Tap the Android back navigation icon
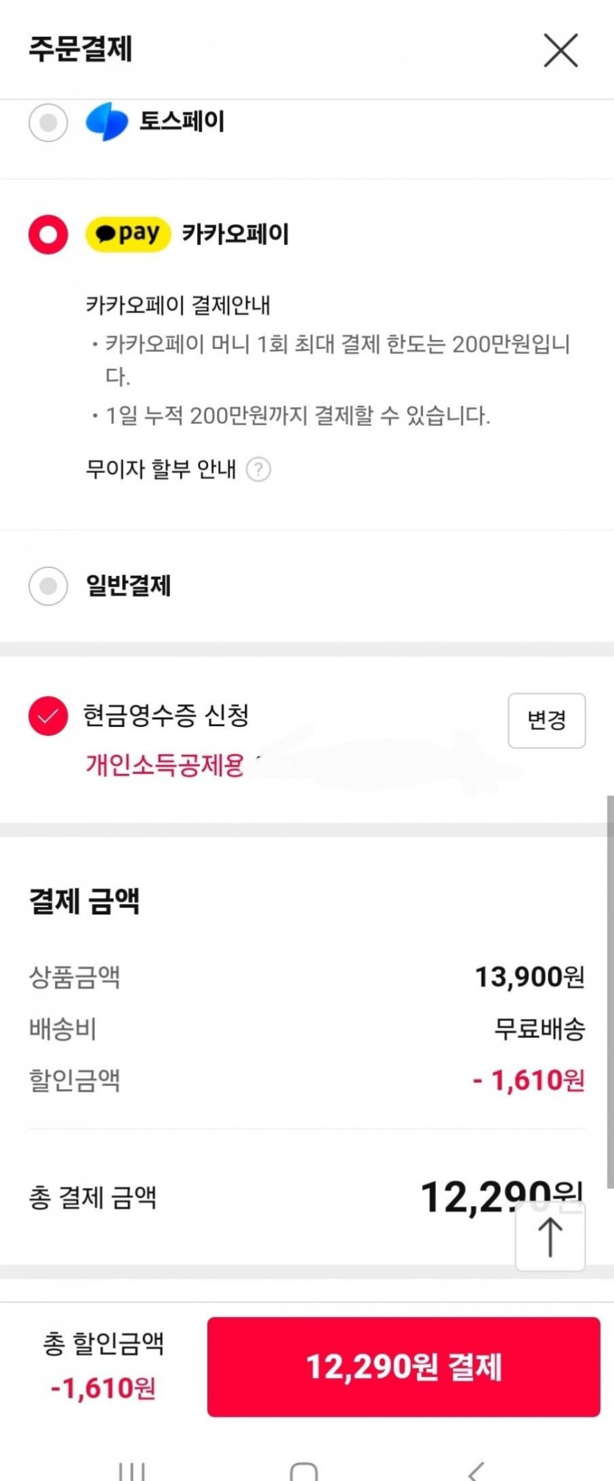 (x=476, y=1471)
